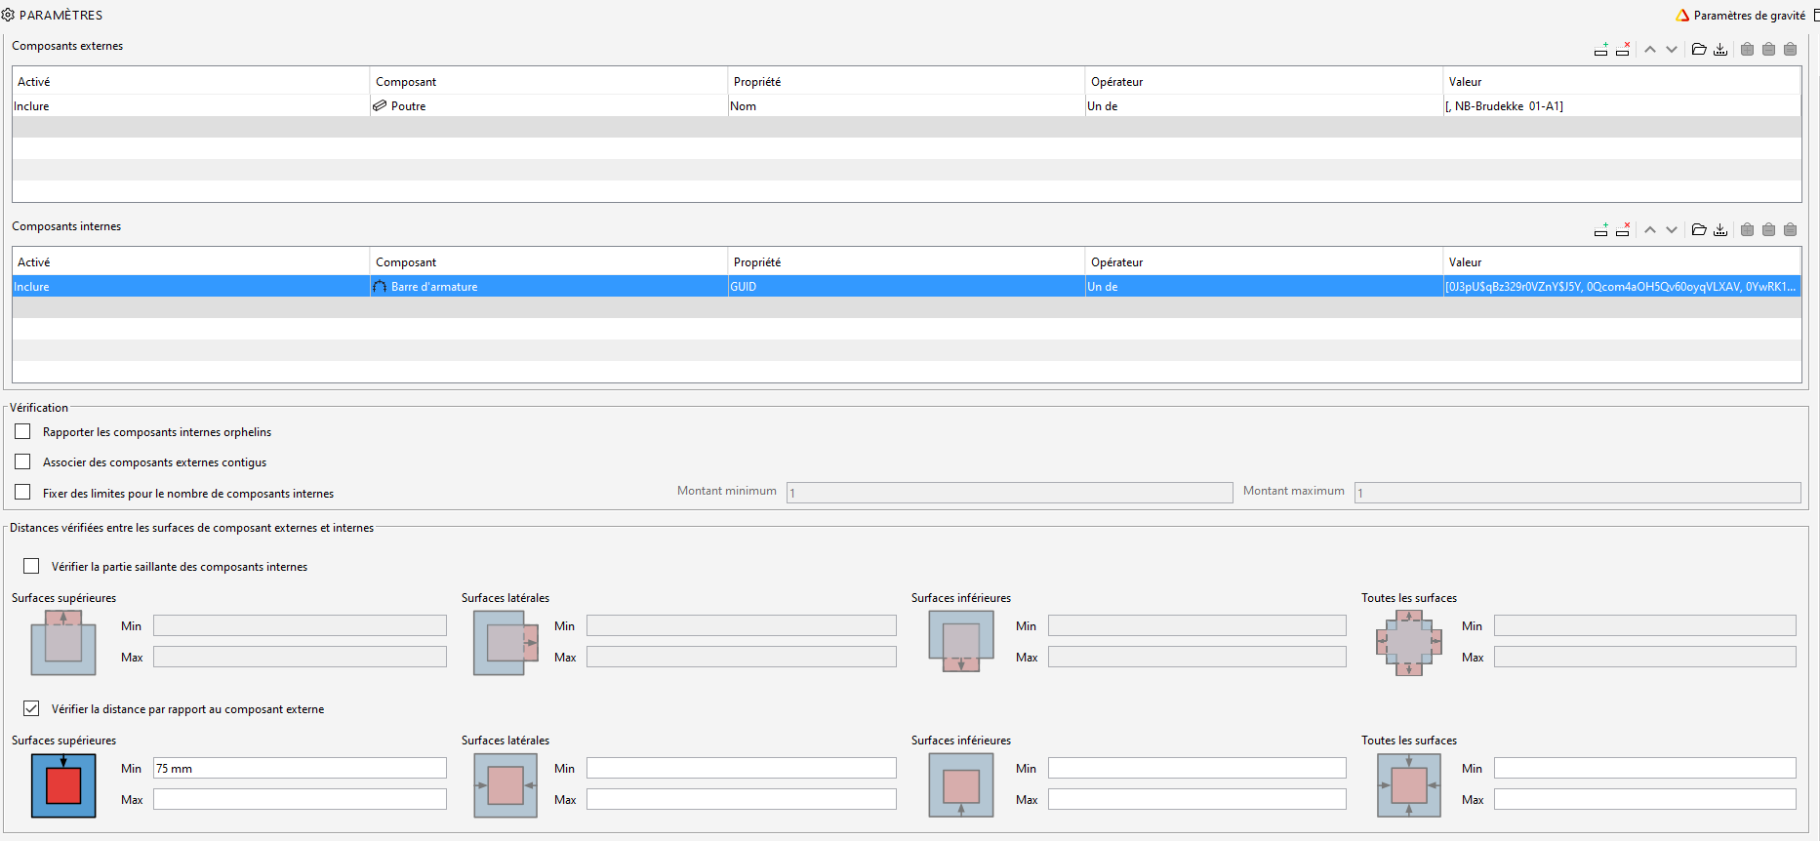The height and width of the screenshot is (841, 1820).
Task: Select the GUID property cell
Action: [x=907, y=287]
